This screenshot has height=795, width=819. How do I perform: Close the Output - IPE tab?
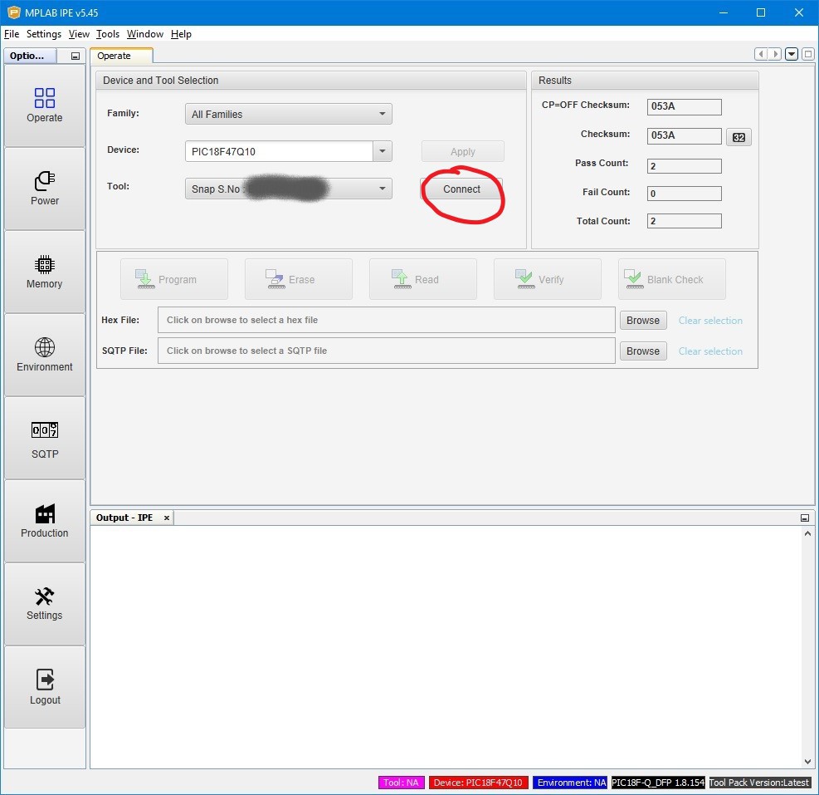167,518
